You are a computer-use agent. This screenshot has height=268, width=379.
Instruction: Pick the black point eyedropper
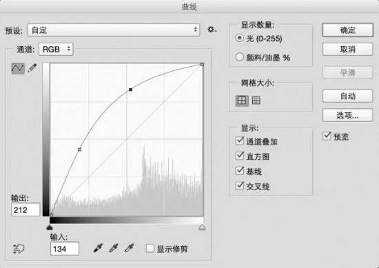[x=98, y=248]
